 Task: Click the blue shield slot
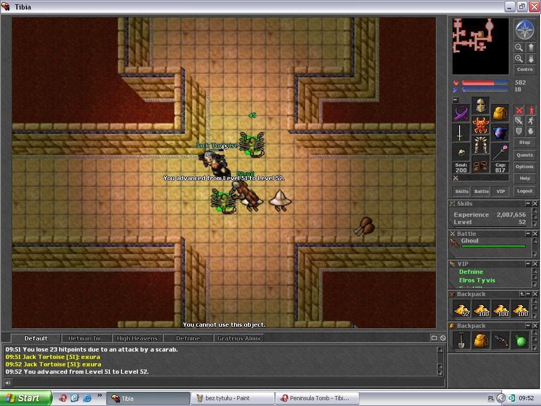(500, 133)
